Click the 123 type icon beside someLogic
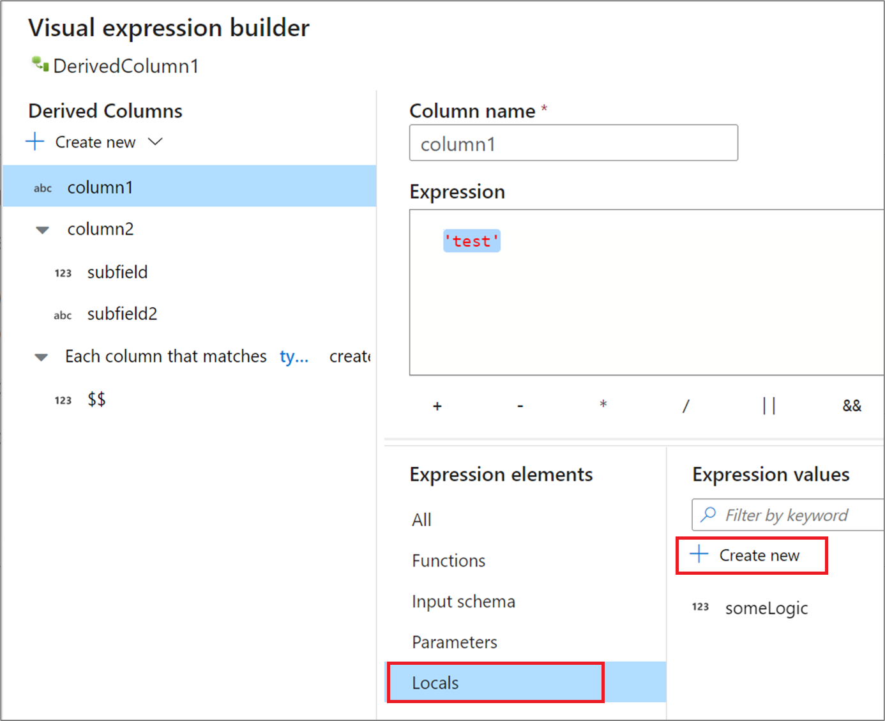The image size is (885, 721). pyautogui.click(x=700, y=607)
